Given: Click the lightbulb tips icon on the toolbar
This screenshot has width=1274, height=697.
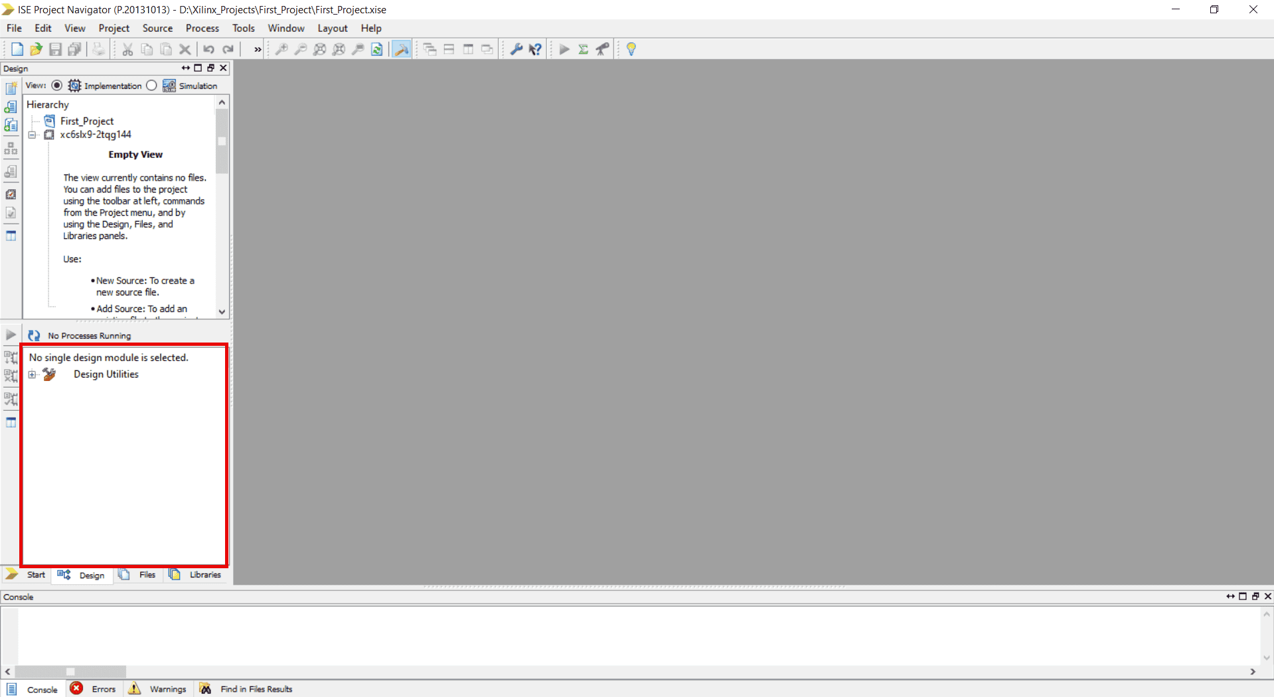Looking at the screenshot, I should 631,49.
